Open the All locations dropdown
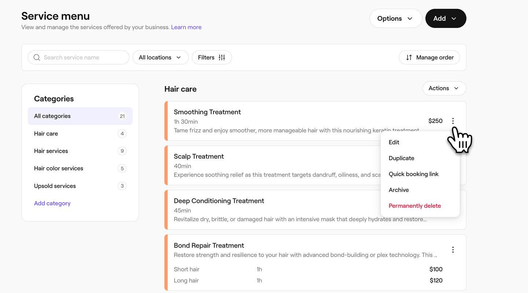 160,58
